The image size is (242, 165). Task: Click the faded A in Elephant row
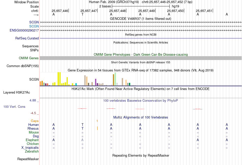83,140
